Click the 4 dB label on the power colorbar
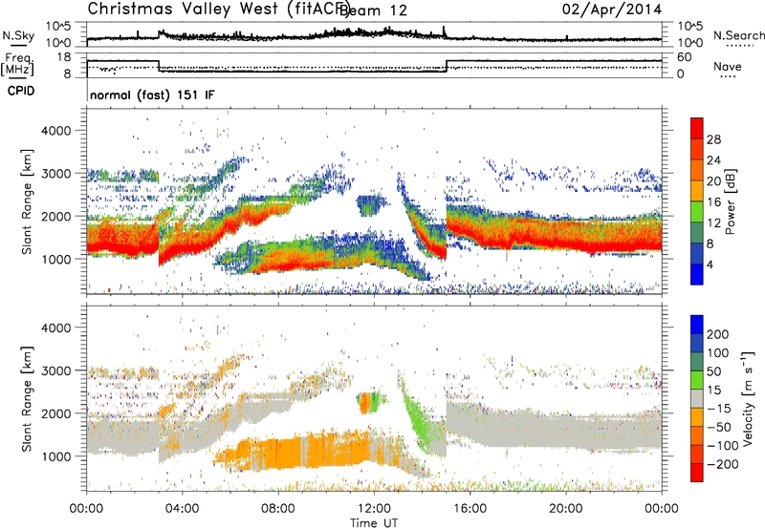The width and height of the screenshot is (765, 529). 710,264
